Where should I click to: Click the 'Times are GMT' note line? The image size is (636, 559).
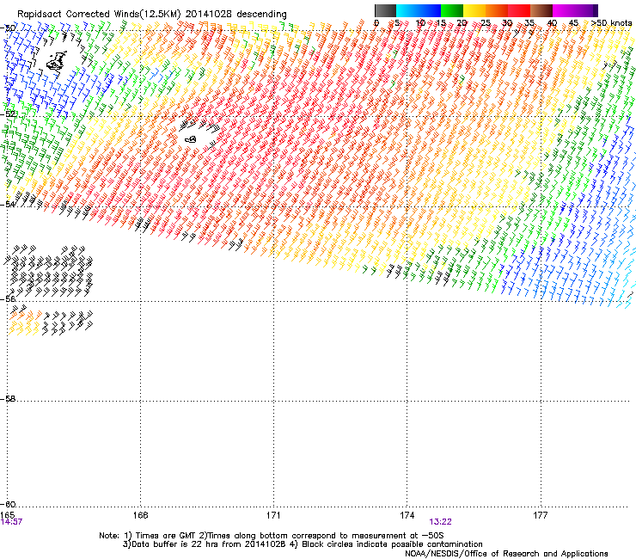click(x=272, y=536)
